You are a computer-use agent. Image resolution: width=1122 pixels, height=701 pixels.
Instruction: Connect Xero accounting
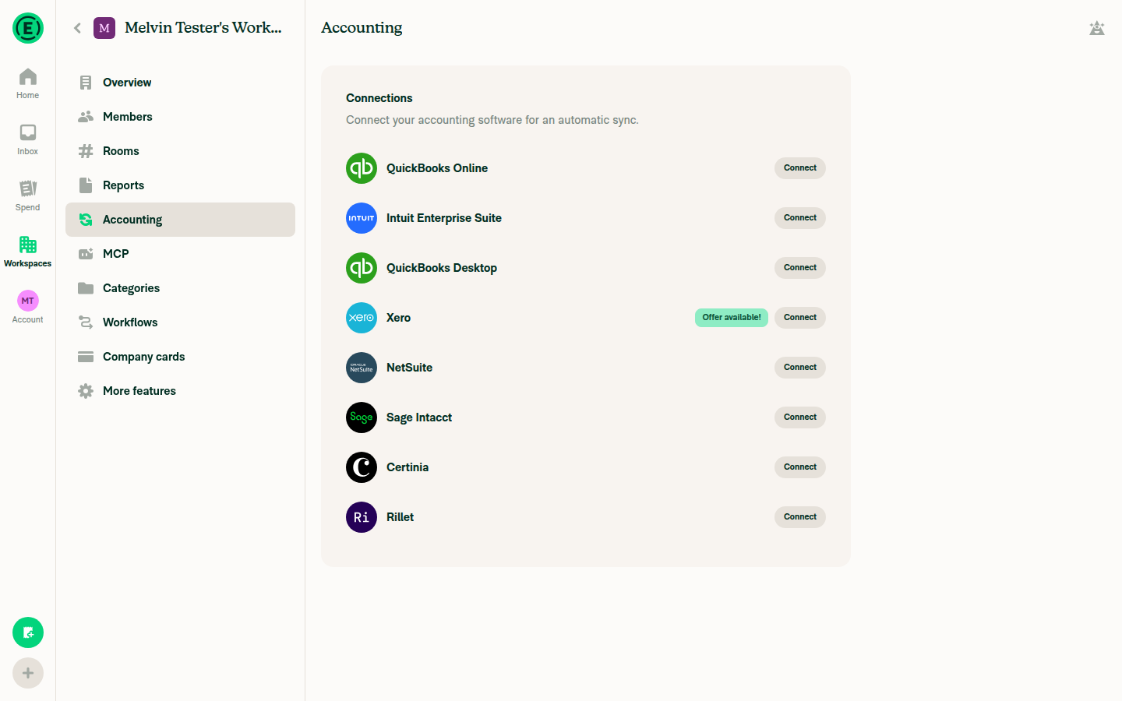pyautogui.click(x=800, y=318)
